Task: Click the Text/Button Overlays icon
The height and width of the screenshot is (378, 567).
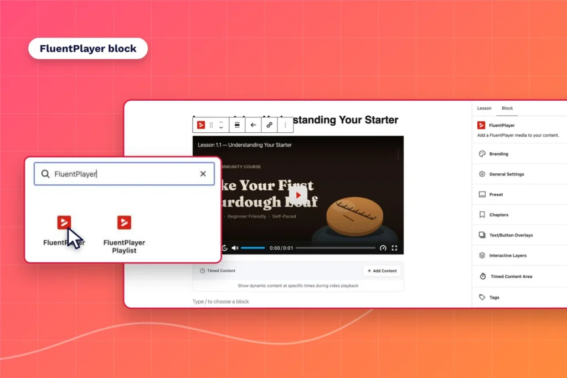Action: point(482,235)
